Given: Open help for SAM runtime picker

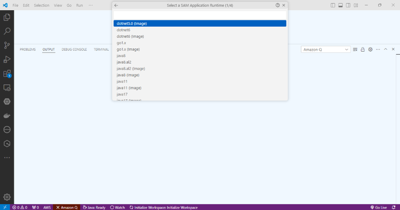Looking at the screenshot, I should pyautogui.click(x=278, y=5).
